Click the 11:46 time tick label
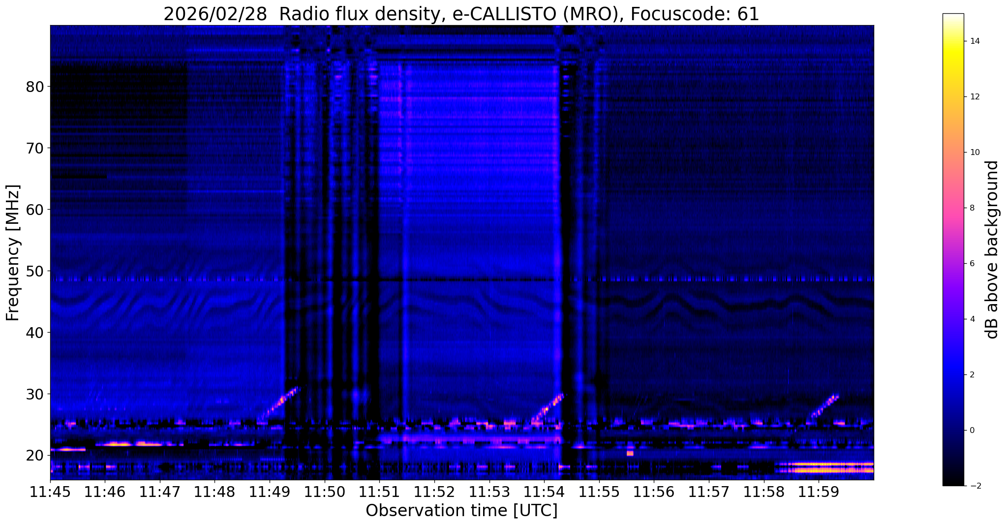Screen dimensions: 1007x525 (105, 491)
